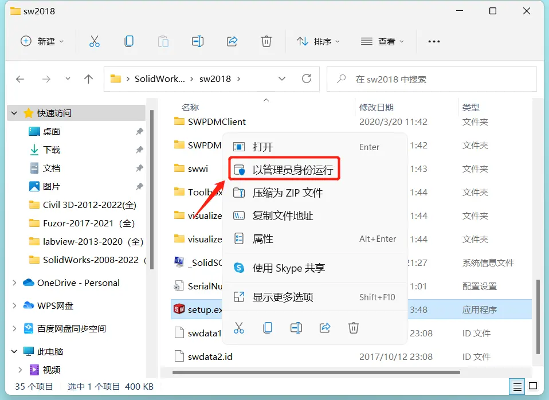Open recent locations dropdown chevron
Screen dimensions: 549x400
click(68, 79)
